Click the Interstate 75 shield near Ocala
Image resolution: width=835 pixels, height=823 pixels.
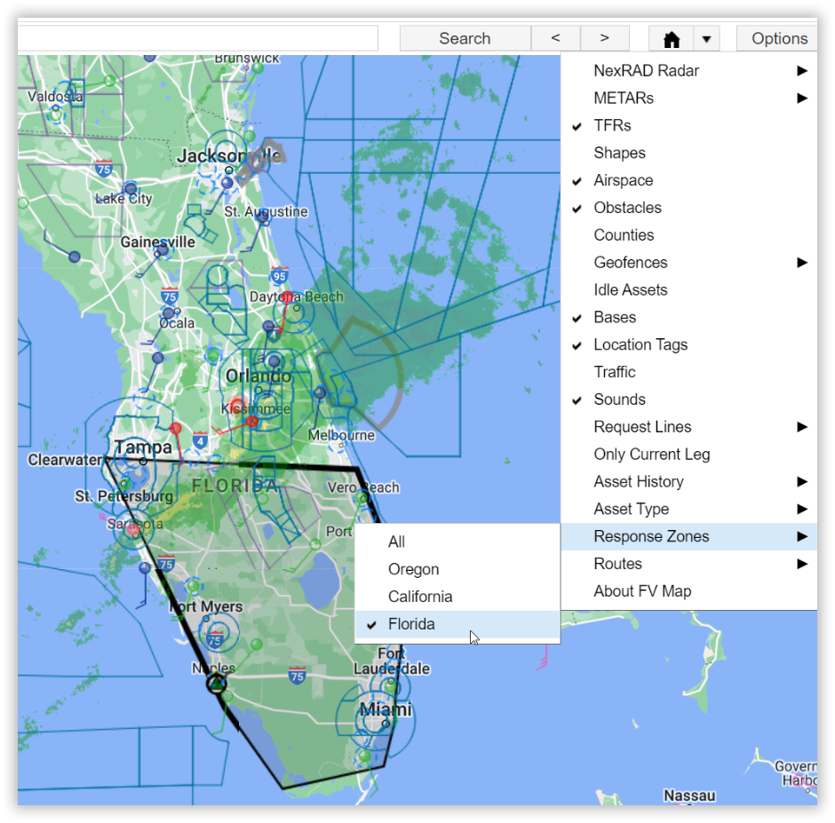point(170,296)
